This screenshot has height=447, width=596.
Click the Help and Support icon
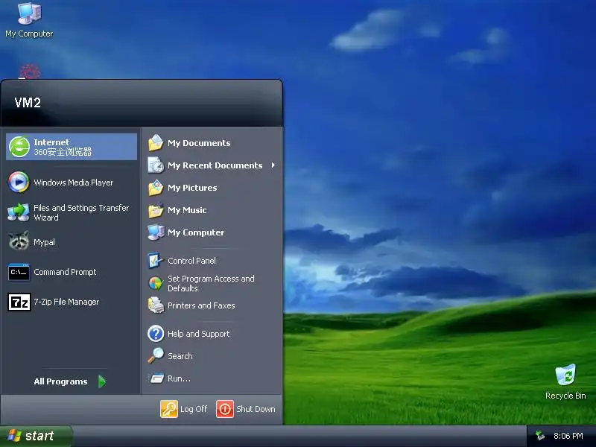coord(156,334)
